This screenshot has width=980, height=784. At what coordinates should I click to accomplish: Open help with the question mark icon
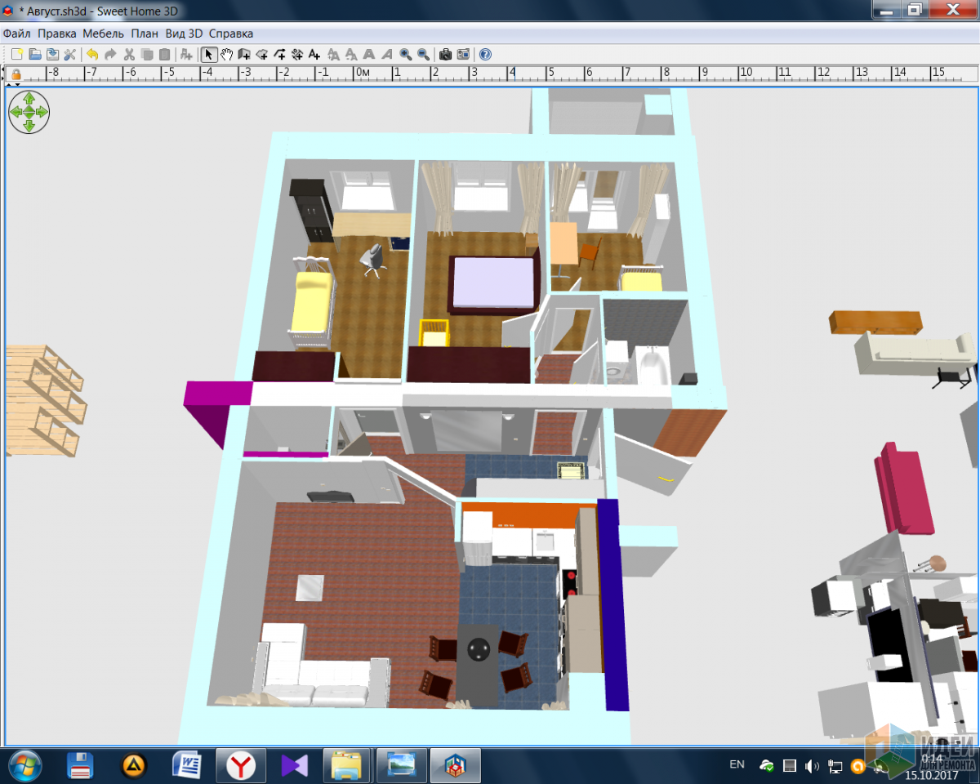pos(485,55)
